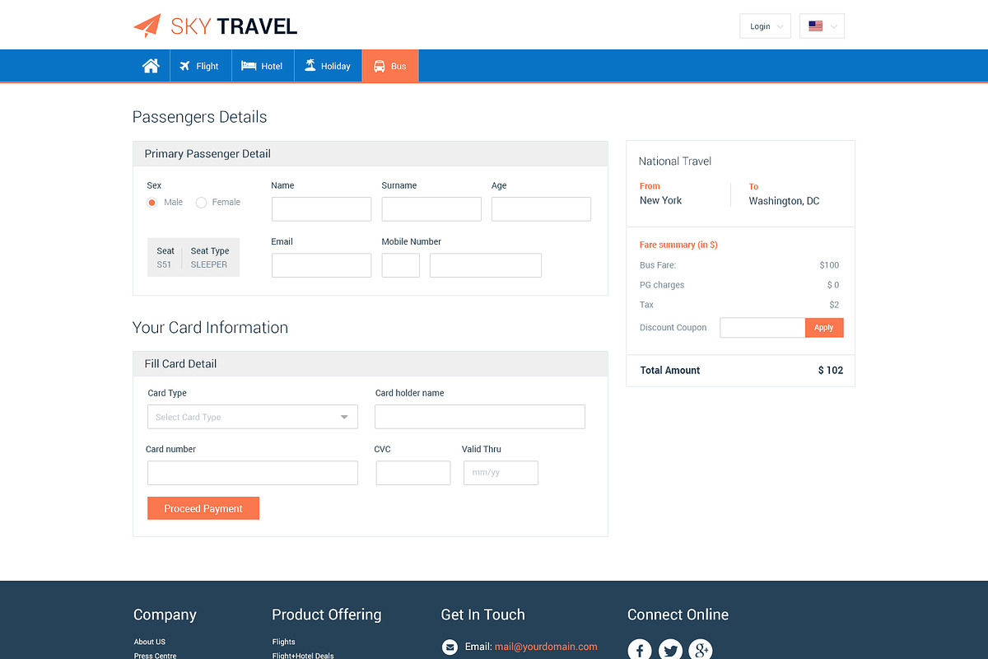This screenshot has height=659, width=988.
Task: Open the Google Plus social icon
Action: (x=701, y=651)
